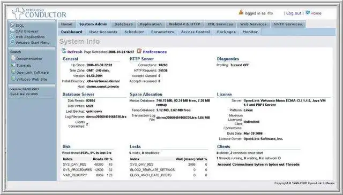Click the Preferences icon
Image resolution: width=343 pixels, height=195 pixels.
click(x=139, y=51)
